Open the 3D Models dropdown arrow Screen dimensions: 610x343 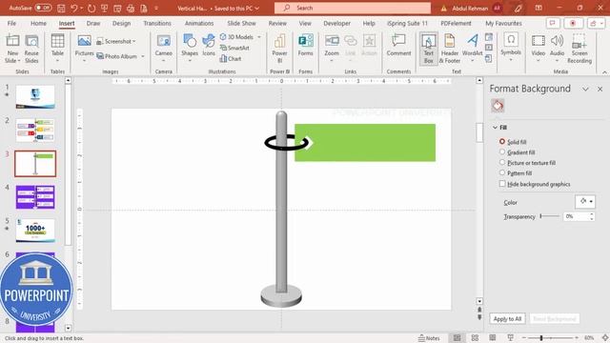tap(259, 37)
